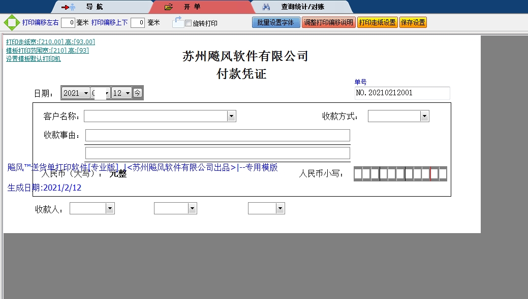The image size is (528, 299).
Task: Click 调整打印偏移说明 button
Action: pos(328,22)
